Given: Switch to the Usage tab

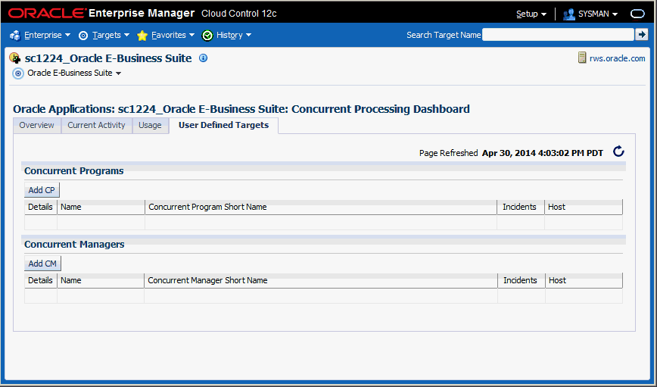Looking at the screenshot, I should [x=150, y=126].
